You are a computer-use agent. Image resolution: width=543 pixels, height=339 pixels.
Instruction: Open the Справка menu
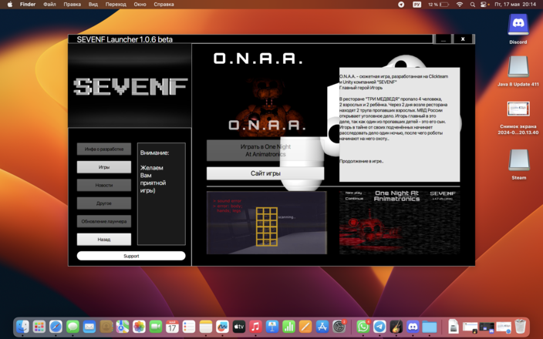click(164, 5)
